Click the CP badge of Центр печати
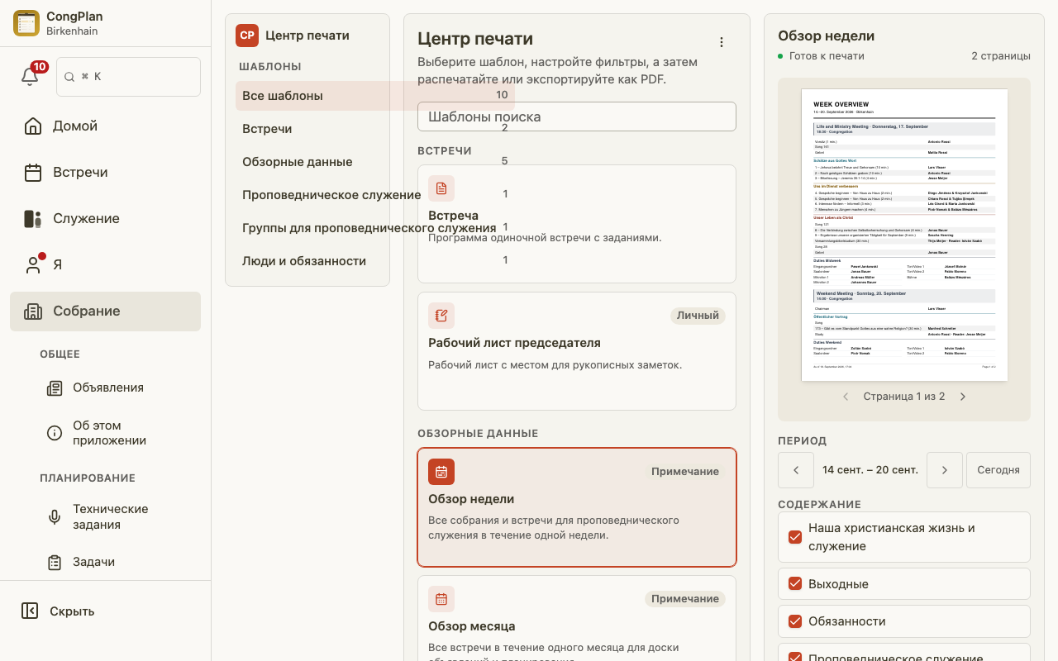Image resolution: width=1058 pixels, height=661 pixels. pos(247,36)
